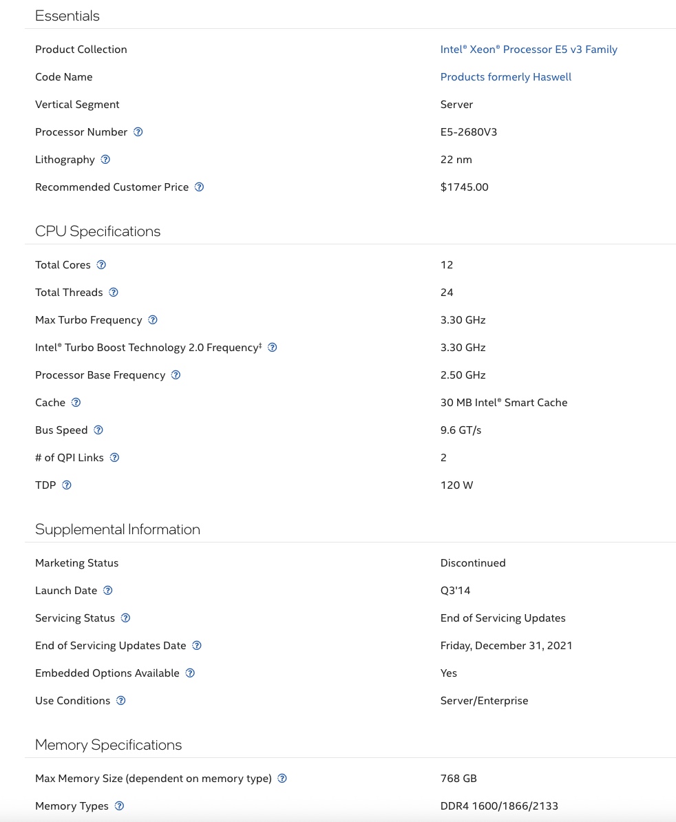Click the info icon next to Launch Date
Screen dimensions: 676x822
click(x=107, y=591)
